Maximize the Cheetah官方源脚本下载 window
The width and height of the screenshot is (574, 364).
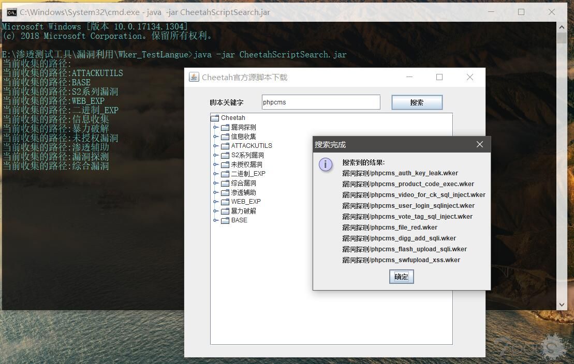(439, 77)
